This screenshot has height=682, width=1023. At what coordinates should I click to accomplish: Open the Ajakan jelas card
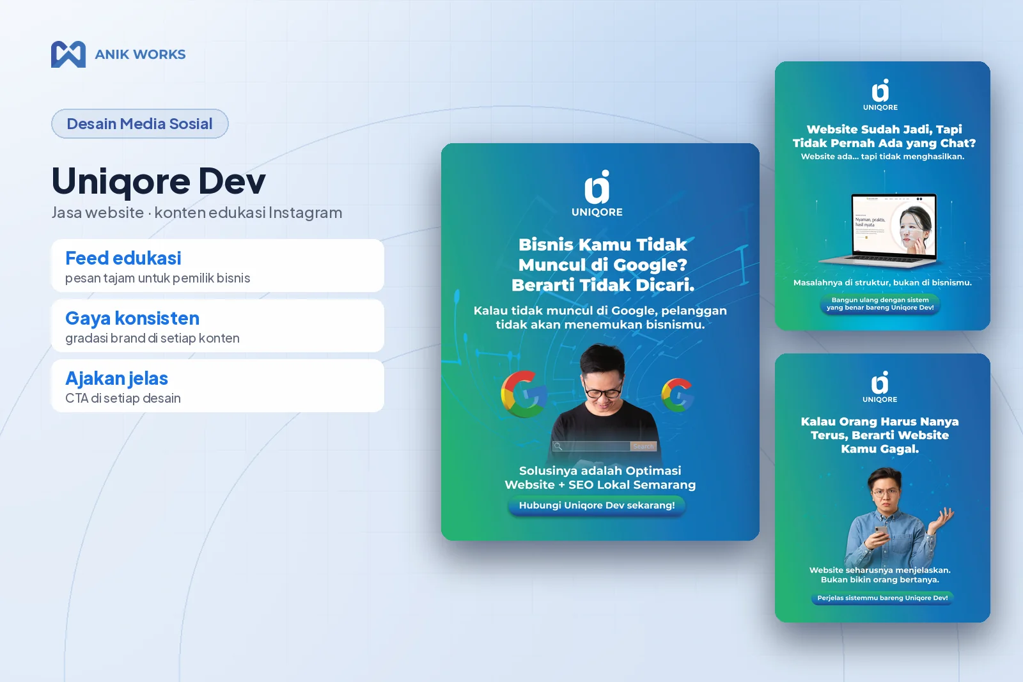click(x=217, y=386)
